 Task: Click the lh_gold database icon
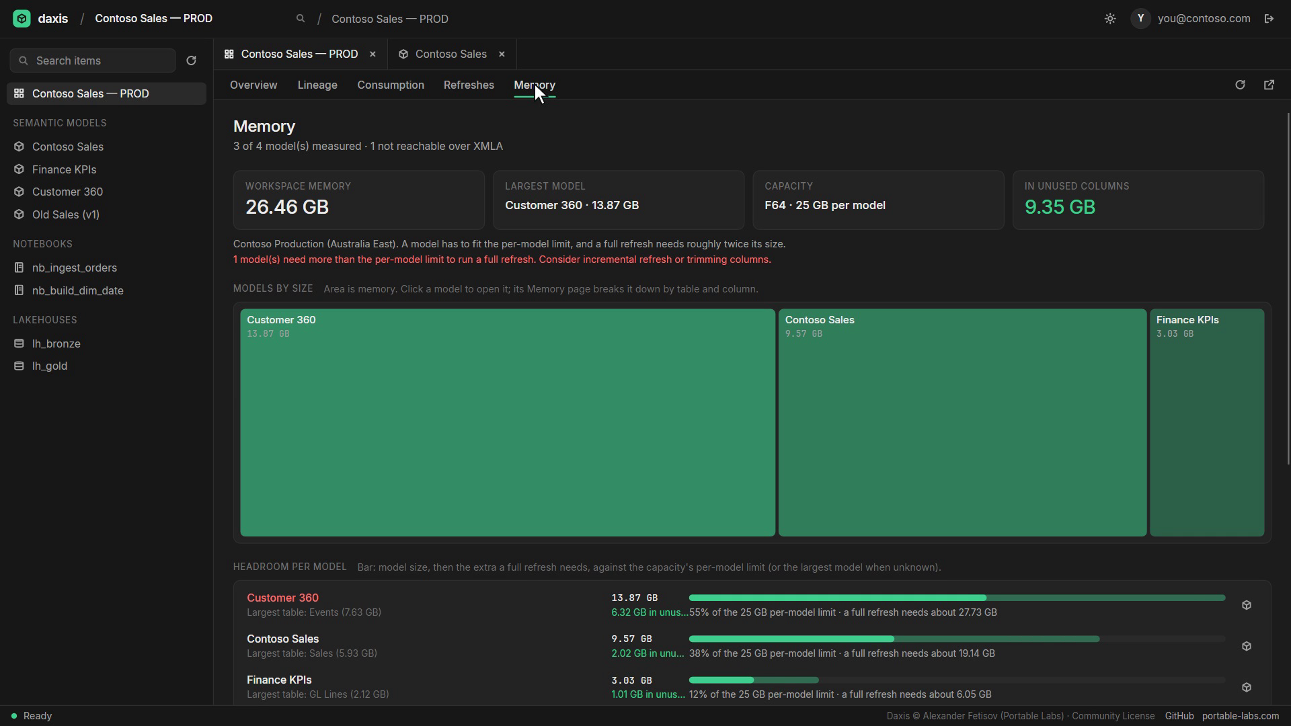click(19, 366)
